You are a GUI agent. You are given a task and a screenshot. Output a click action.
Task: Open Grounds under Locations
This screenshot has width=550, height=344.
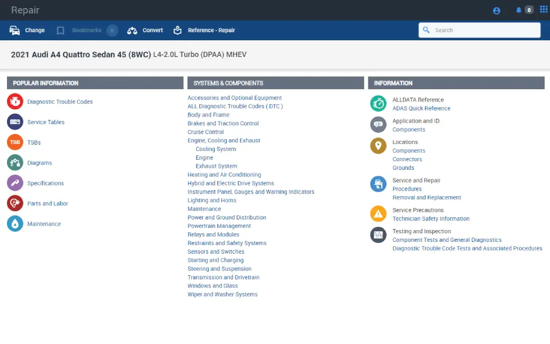click(x=403, y=168)
